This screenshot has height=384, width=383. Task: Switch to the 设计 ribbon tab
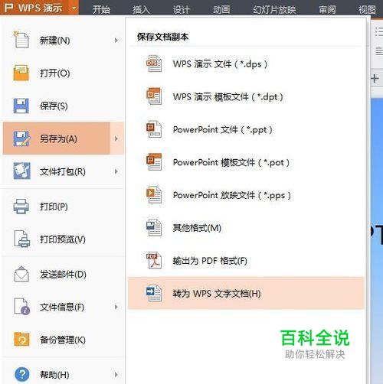(182, 9)
